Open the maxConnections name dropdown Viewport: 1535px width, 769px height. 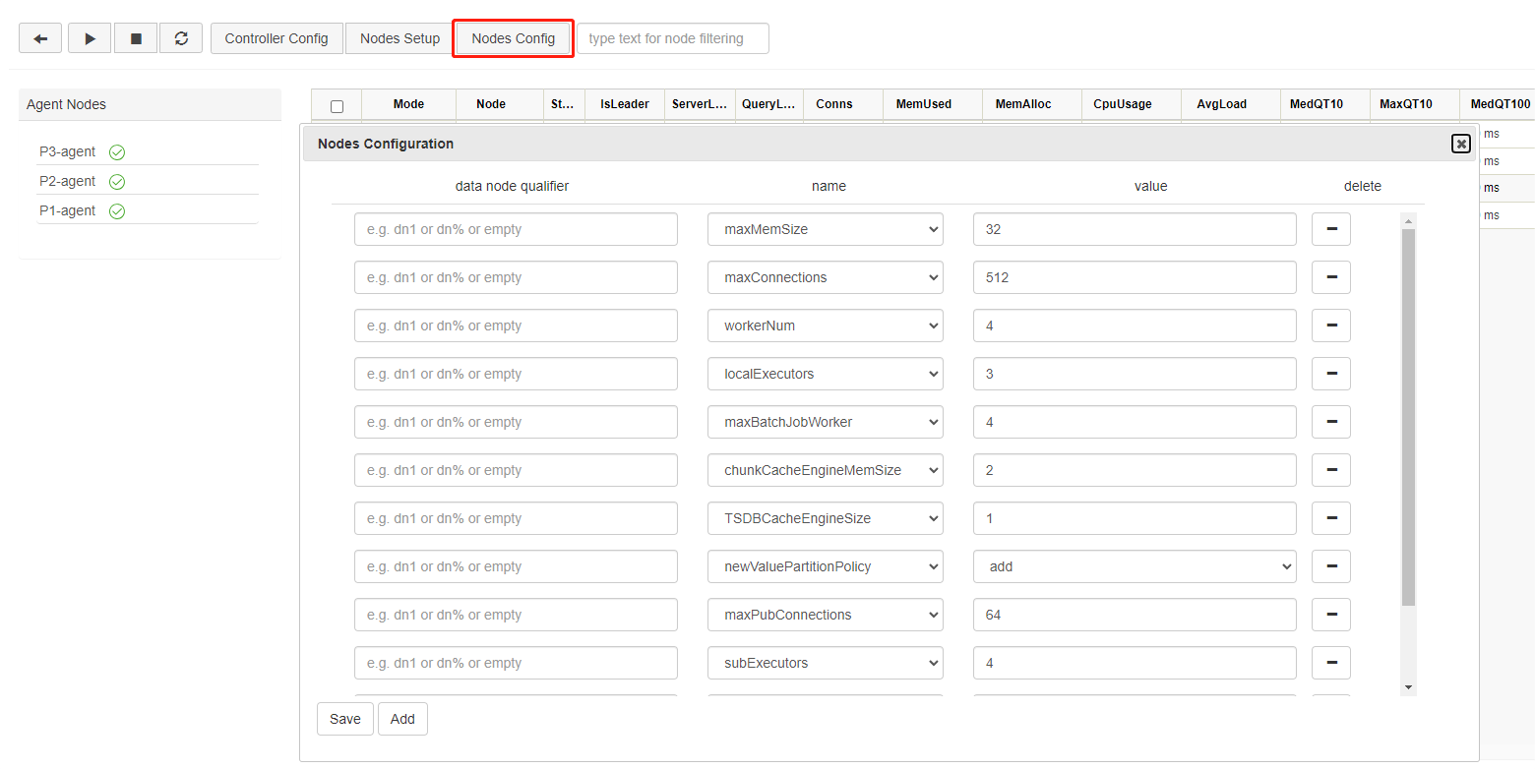coord(825,277)
